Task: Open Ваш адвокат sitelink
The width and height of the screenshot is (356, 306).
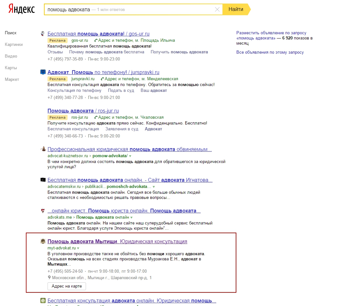Action: (x=154, y=91)
